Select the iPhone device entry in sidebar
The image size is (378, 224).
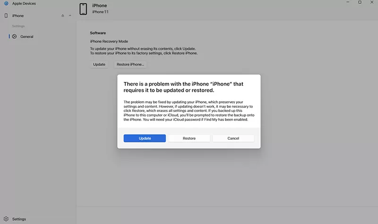(18, 16)
